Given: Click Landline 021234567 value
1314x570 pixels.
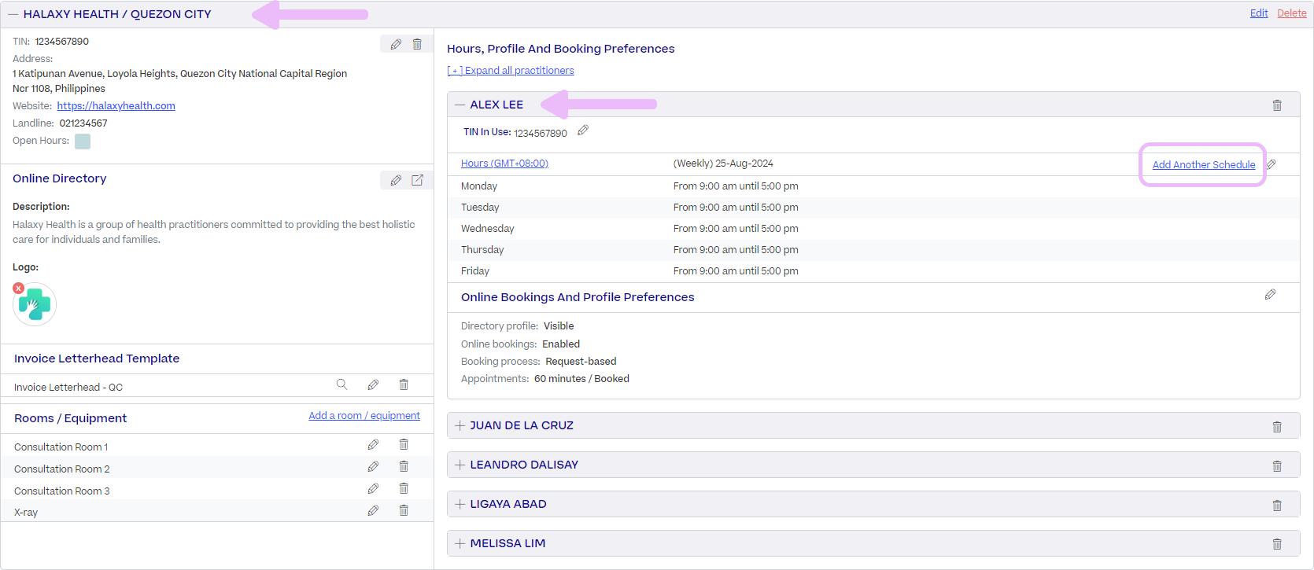Looking at the screenshot, I should 83,123.
